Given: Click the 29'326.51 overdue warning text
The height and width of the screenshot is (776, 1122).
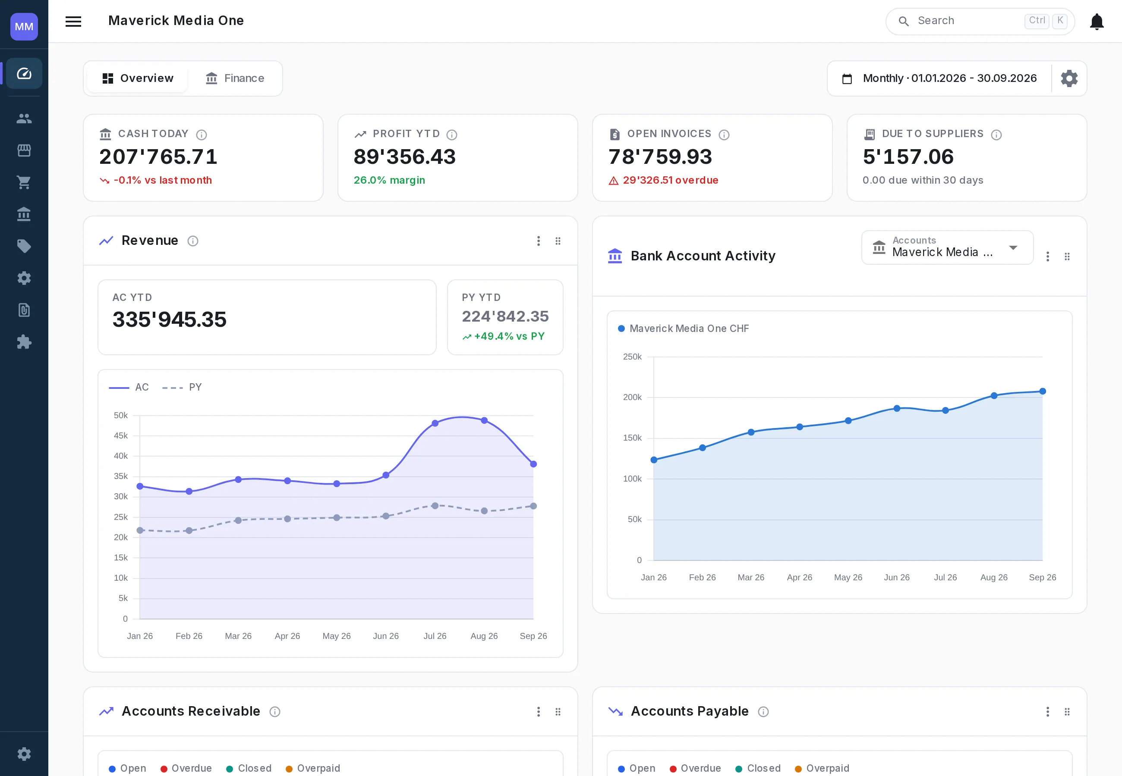Looking at the screenshot, I should 671,180.
